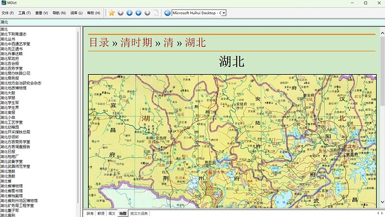
Task: Click the MDict app icon in title bar
Action: click(4, 3)
